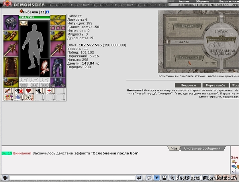Use the shield thermometer scroll

tap(29, 97)
